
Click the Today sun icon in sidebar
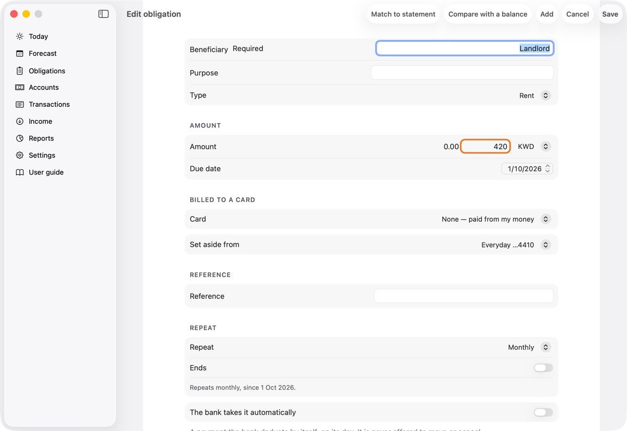pyautogui.click(x=20, y=36)
